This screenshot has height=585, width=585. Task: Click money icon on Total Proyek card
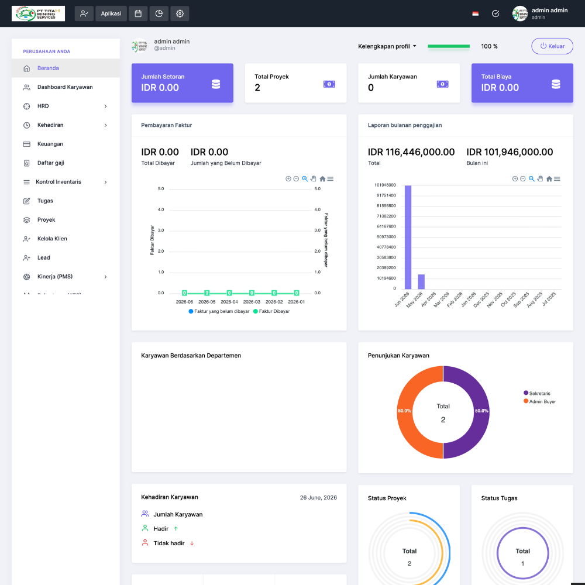point(329,84)
